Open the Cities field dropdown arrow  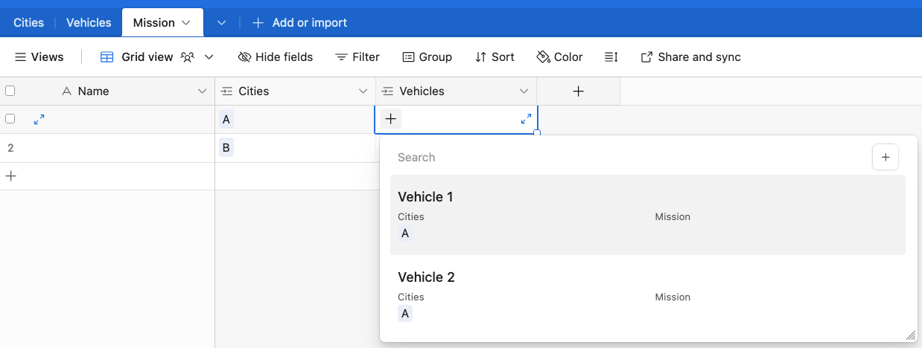coord(363,91)
